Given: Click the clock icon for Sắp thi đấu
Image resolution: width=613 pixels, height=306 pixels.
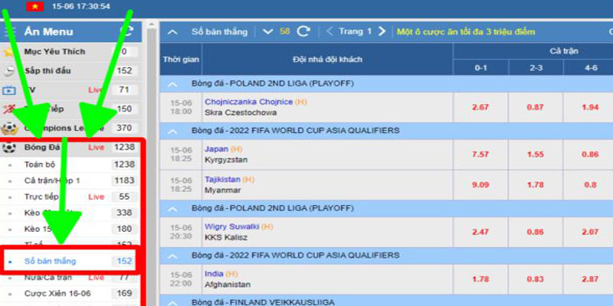Looking at the screenshot, I should (9, 70).
